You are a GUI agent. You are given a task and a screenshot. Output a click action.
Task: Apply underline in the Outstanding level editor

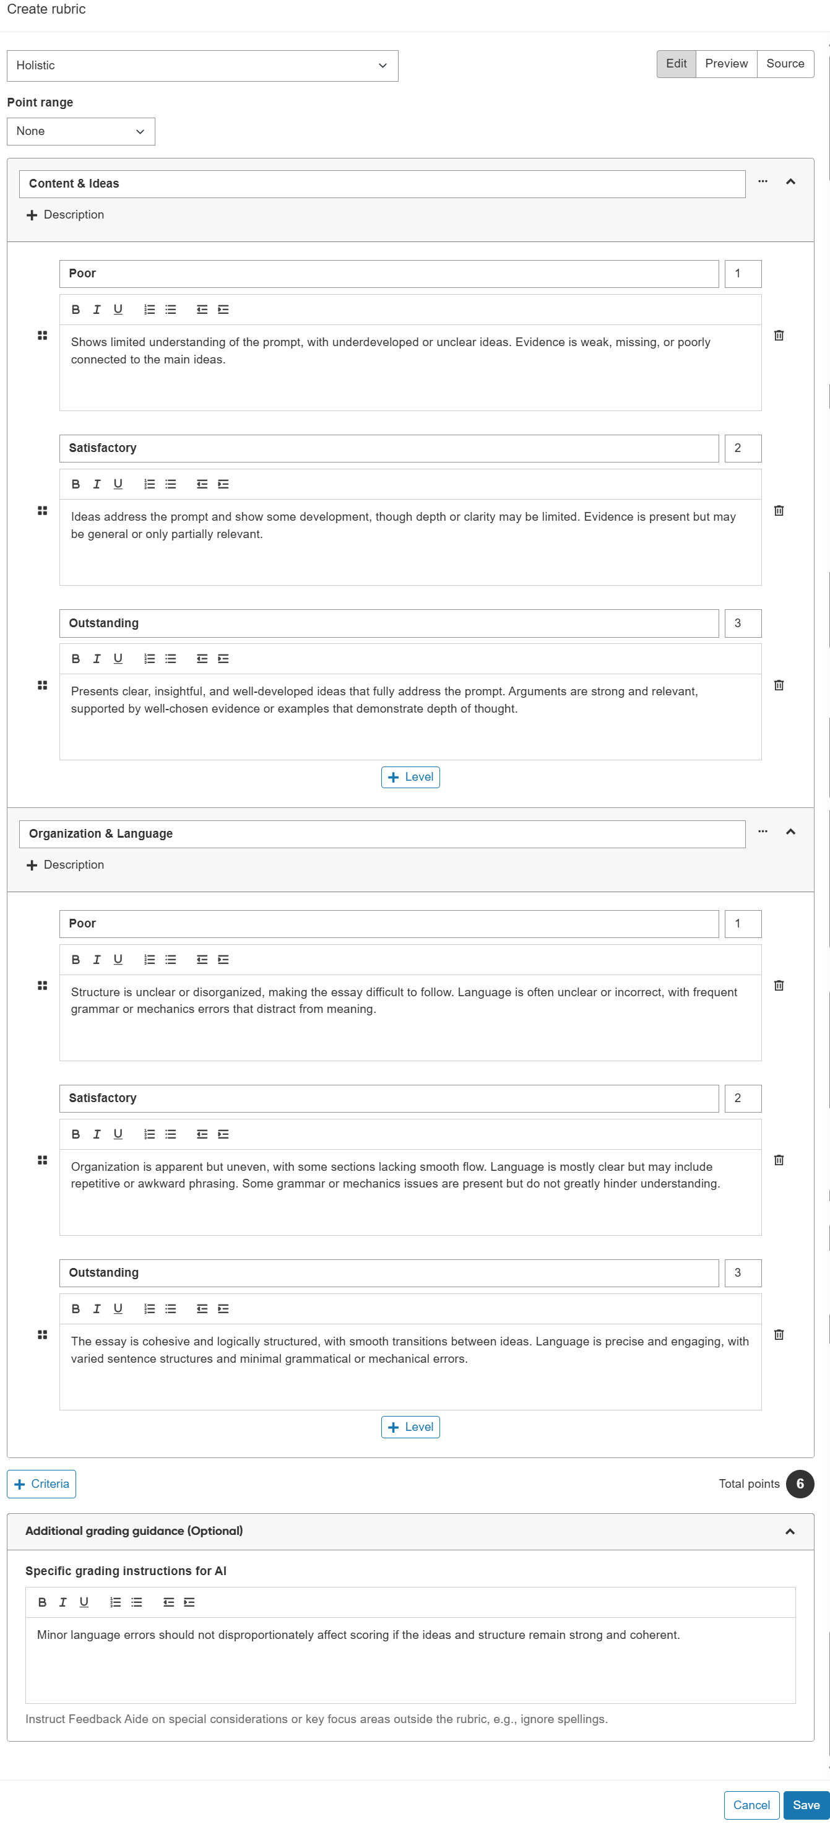pos(117,659)
